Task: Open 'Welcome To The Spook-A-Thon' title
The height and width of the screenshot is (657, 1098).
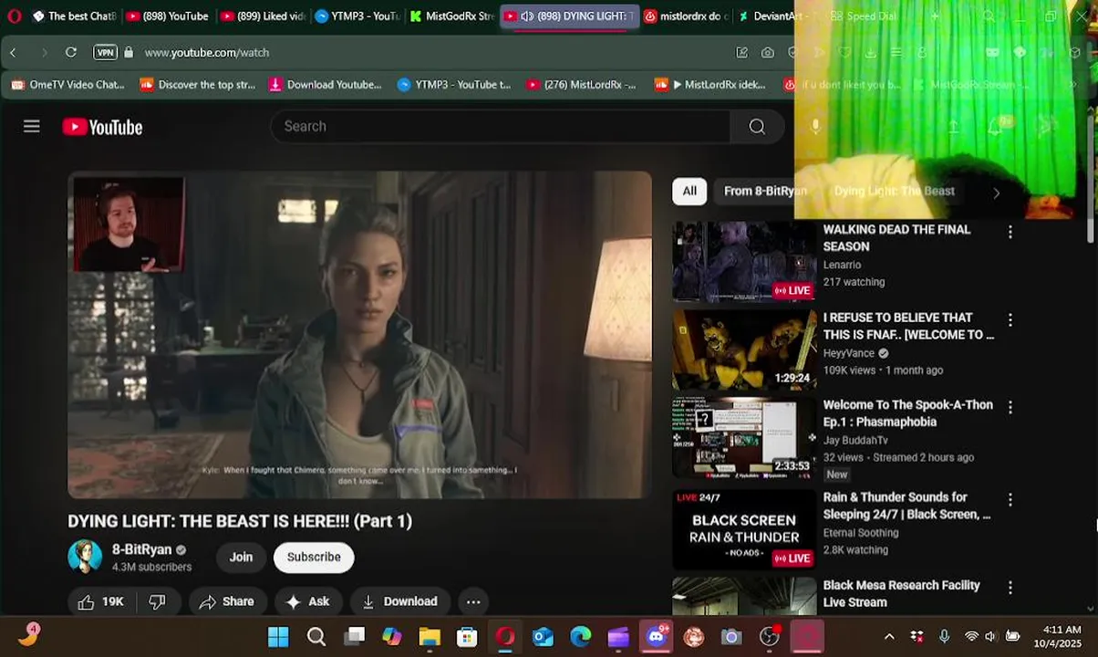Action: (907, 413)
